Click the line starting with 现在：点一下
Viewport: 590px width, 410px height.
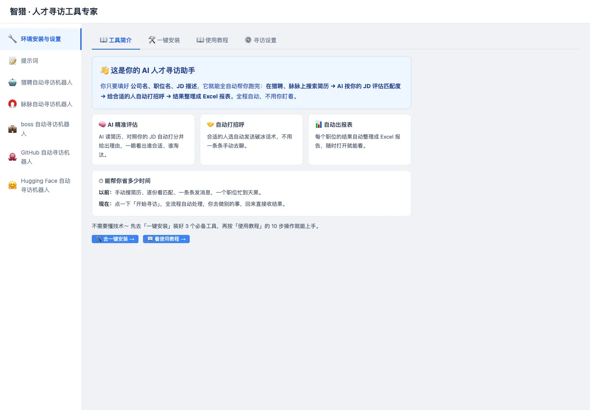click(193, 204)
